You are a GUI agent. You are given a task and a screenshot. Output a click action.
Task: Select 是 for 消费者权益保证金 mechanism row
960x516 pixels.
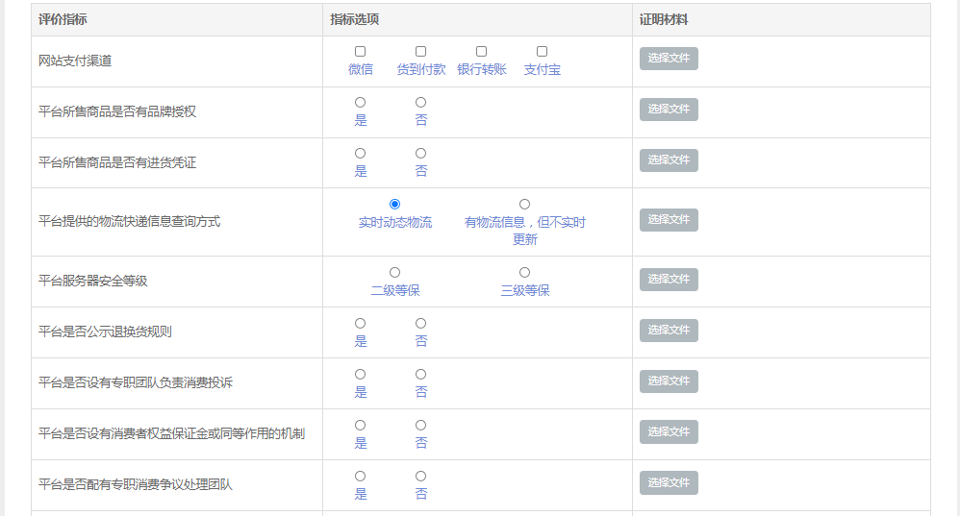(x=360, y=425)
